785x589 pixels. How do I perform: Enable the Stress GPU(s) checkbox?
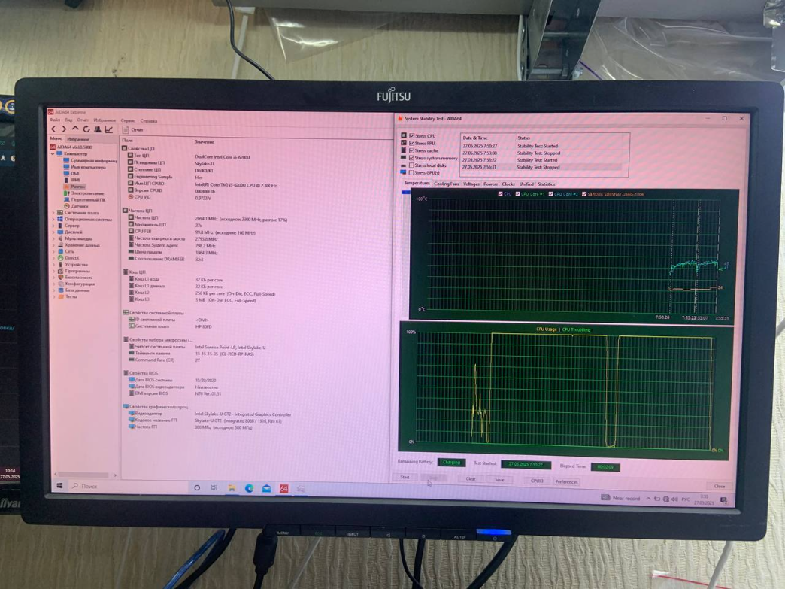point(411,173)
